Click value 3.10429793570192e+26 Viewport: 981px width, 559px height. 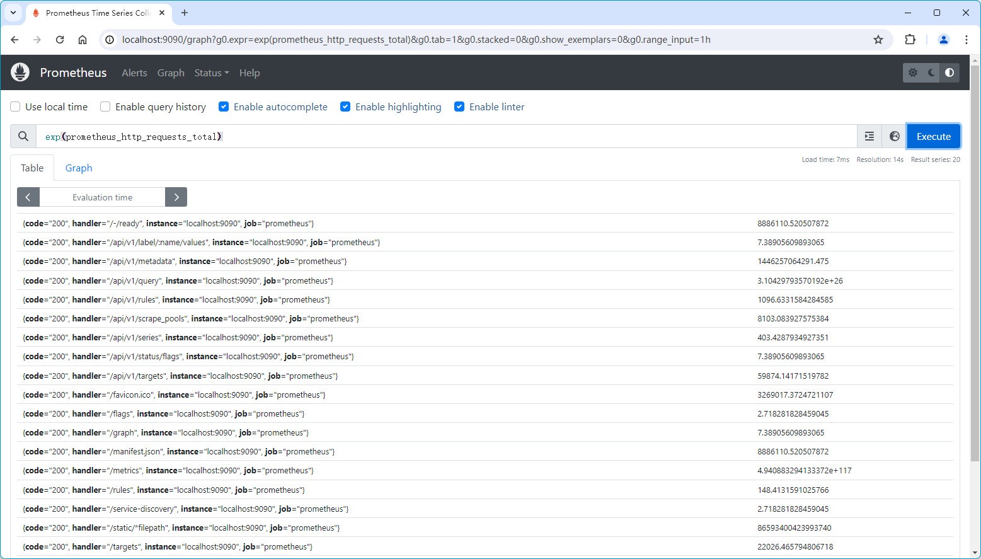click(800, 280)
